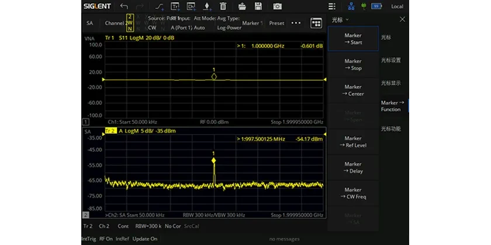Image resolution: width=491 pixels, height=245 pixels.
Task: Save using the floppy disk icon
Action: [258, 6]
